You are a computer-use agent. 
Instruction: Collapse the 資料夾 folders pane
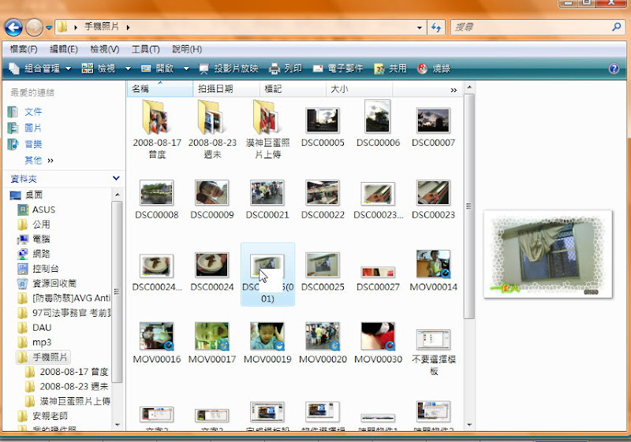click(116, 178)
